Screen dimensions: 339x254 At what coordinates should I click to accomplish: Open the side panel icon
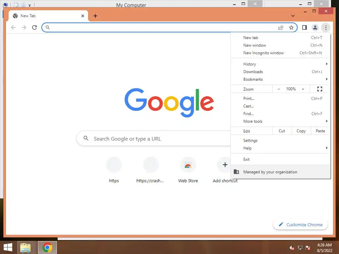(x=305, y=27)
